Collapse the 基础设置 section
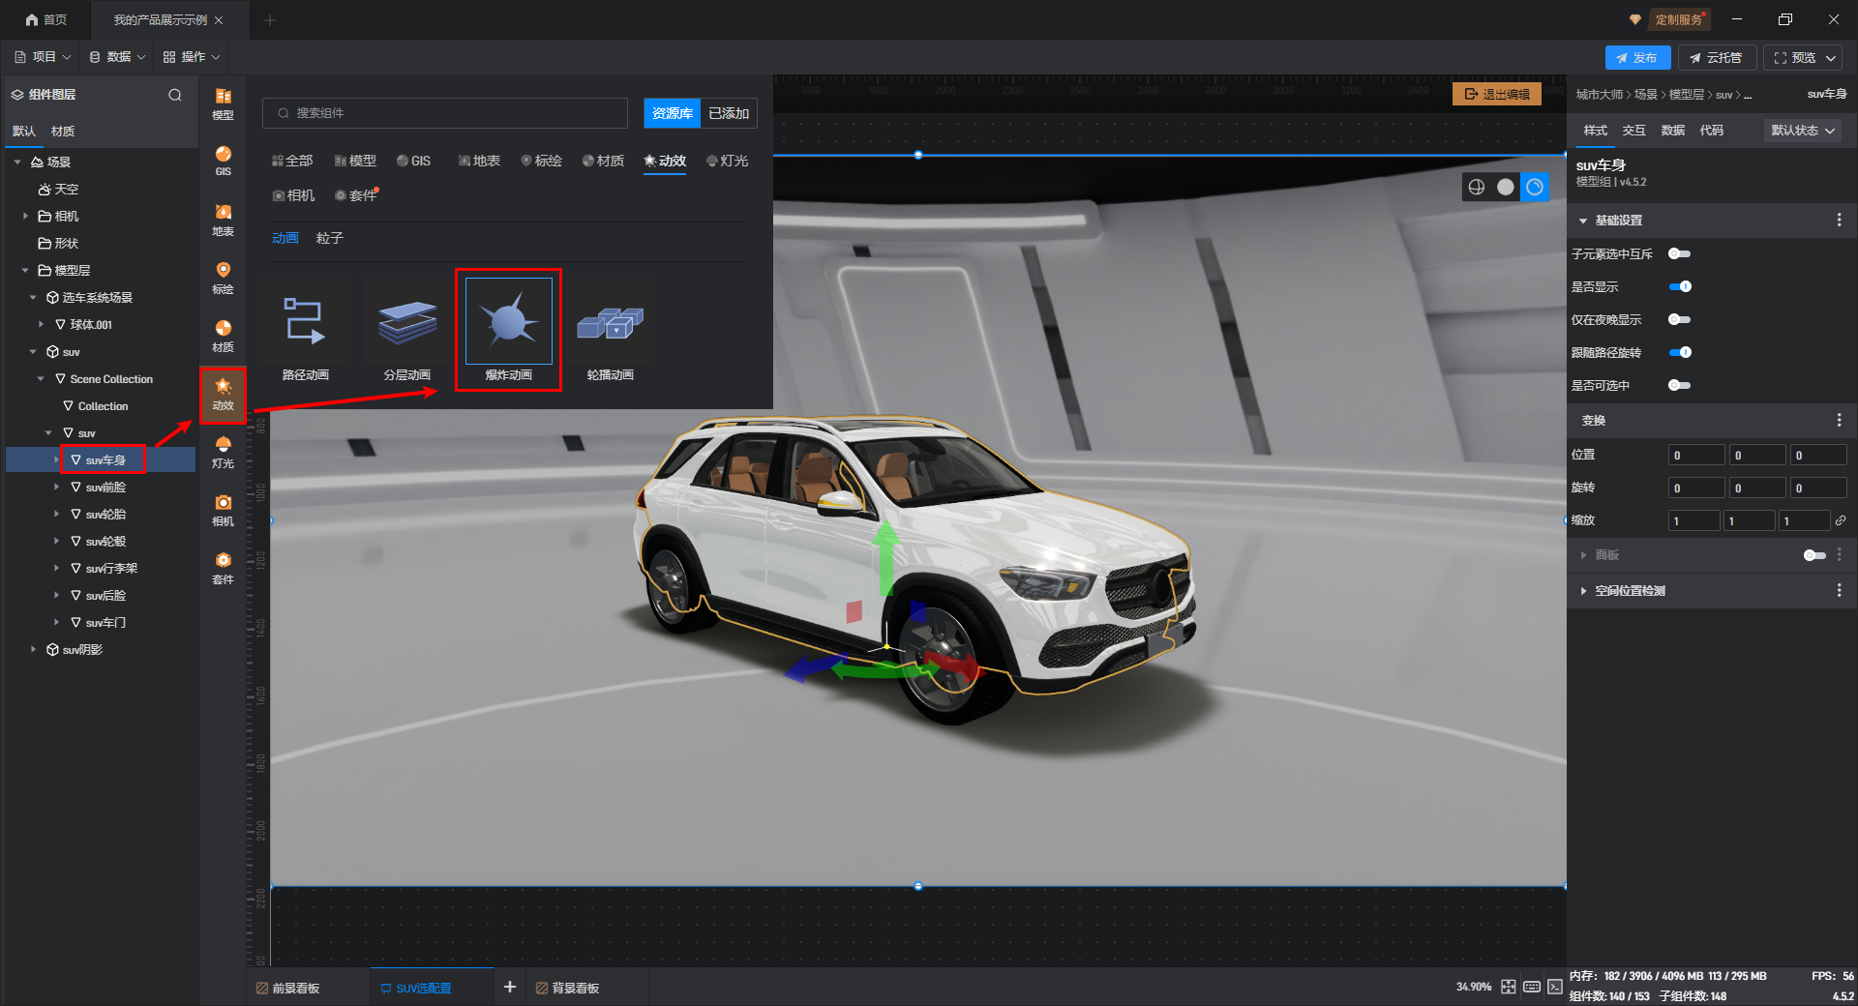1858x1006 pixels. pos(1583,221)
